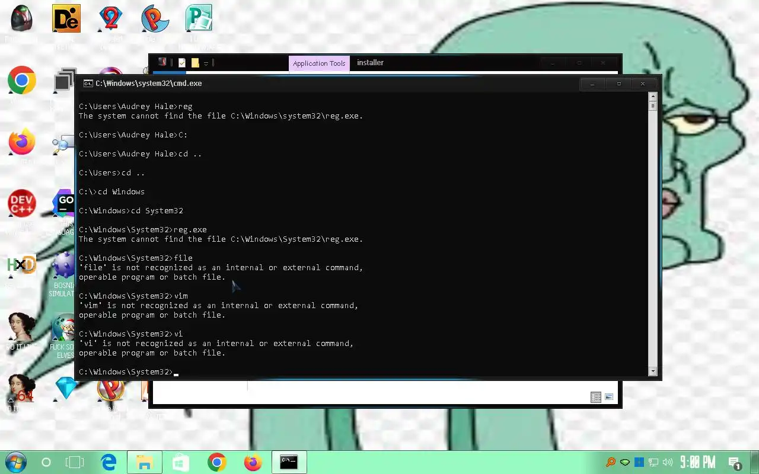Launch Firefox from the desktop shortcut
The image size is (759, 474).
point(22,142)
